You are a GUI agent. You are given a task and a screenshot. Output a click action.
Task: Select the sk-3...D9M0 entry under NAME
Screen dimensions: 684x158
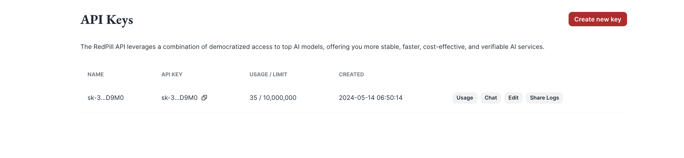[x=106, y=98]
